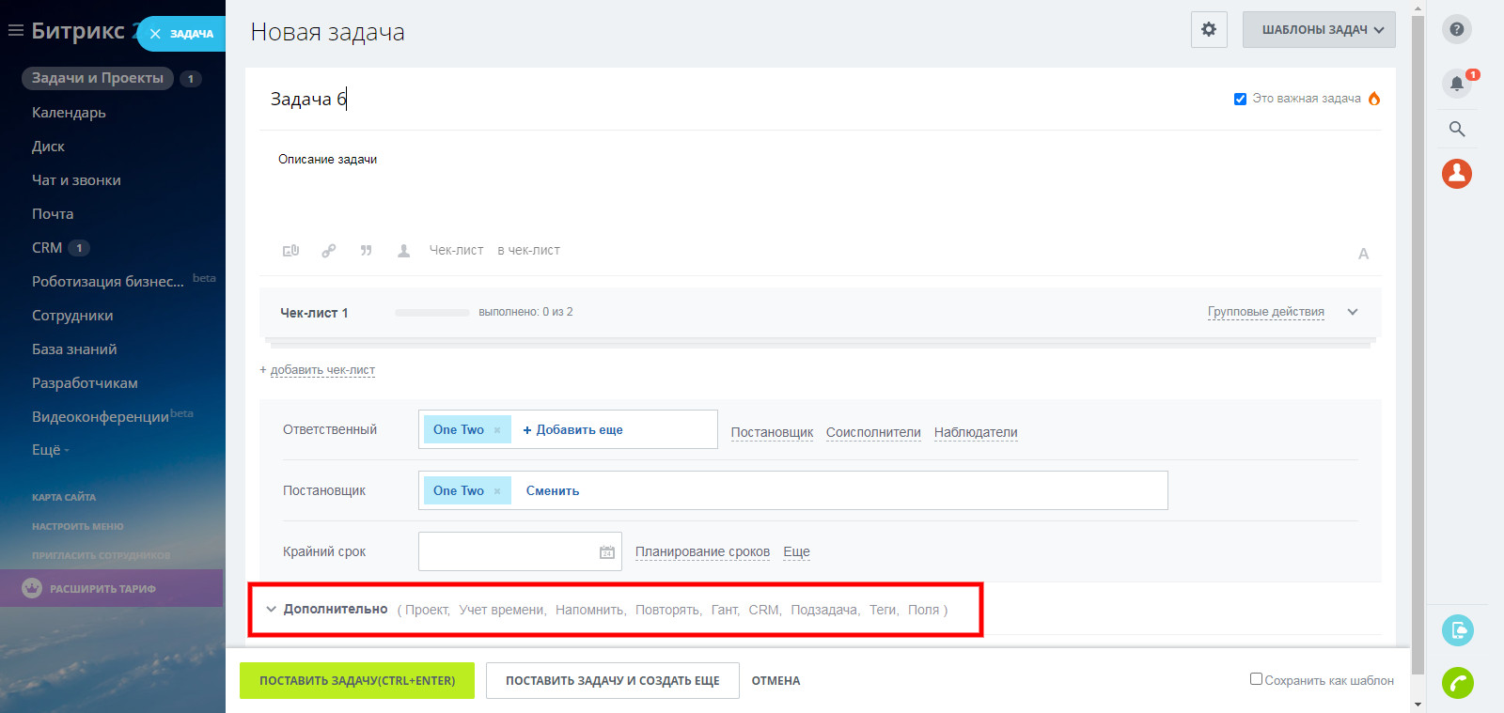Toggle Это важная задача checkbox
This screenshot has width=1504, height=713.
click(x=1240, y=99)
